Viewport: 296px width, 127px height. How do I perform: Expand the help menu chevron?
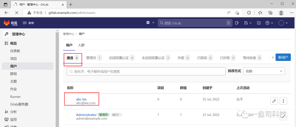(272, 23)
